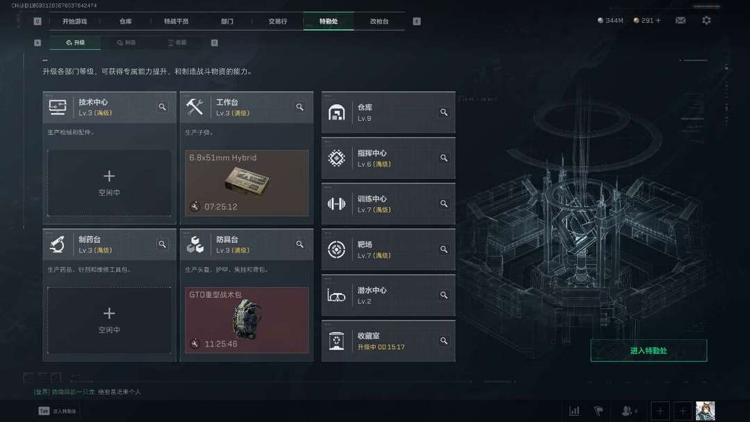Click the flag icon in bottom bar
This screenshot has width=750, height=422.
point(599,410)
